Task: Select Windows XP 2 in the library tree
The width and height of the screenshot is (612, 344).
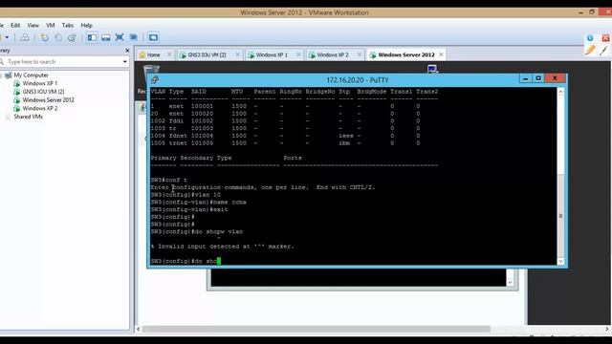Action: pos(39,108)
